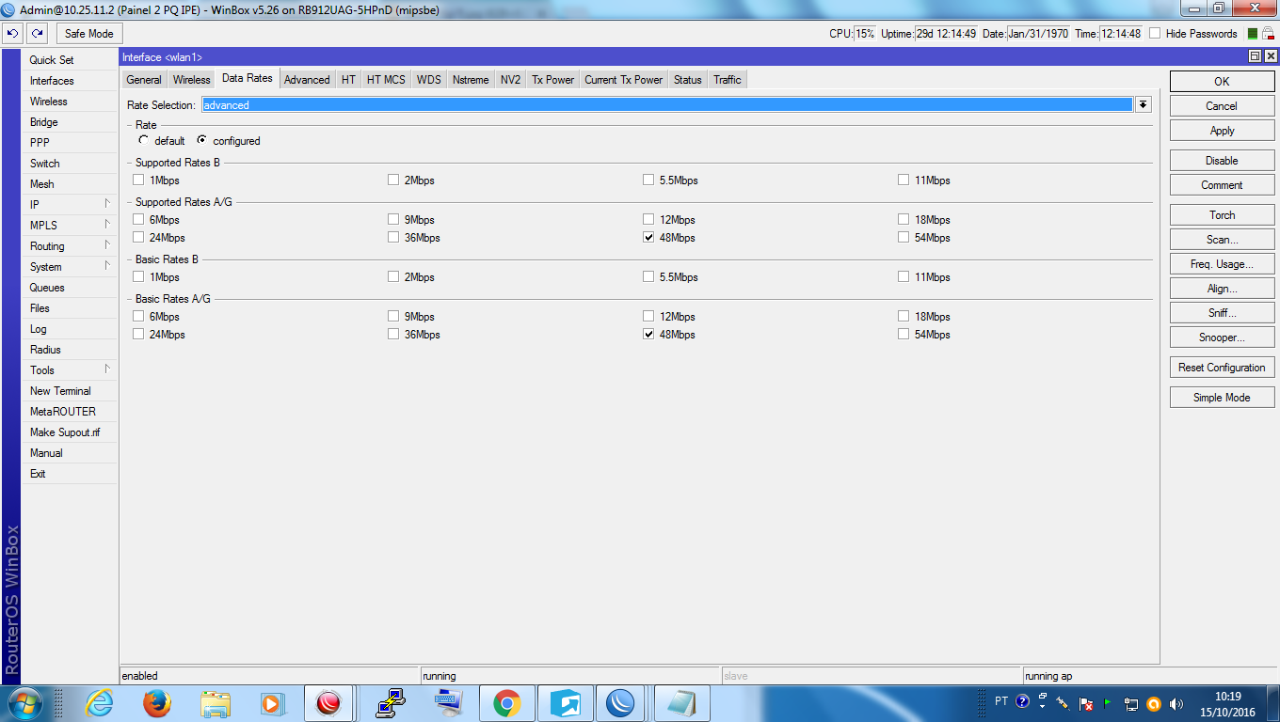
Task: Select the default Rate radio button
Action: click(x=143, y=140)
